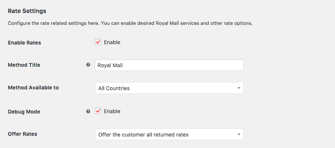
Task: Select the All Countries text in the dropdown
Action: [114, 88]
